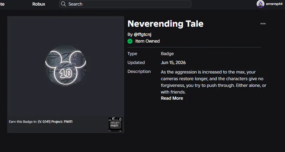The image size is (285, 152).
Task: Click the Neverending Tale badge image
Action: [x=66, y=66]
